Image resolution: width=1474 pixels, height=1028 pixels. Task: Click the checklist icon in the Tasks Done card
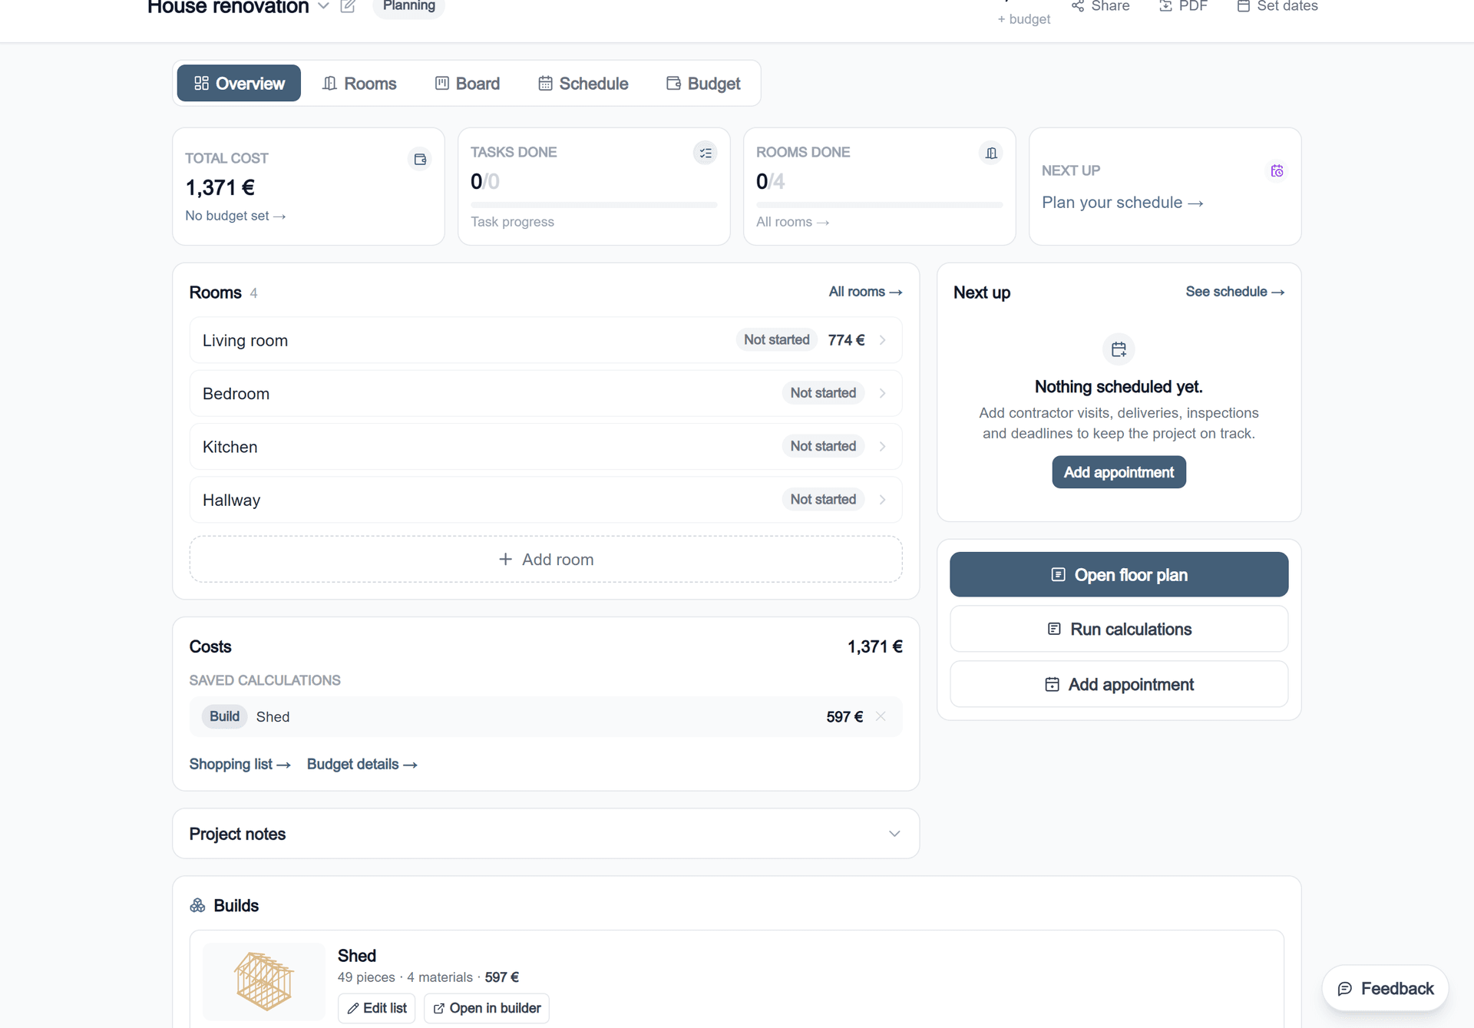706,153
